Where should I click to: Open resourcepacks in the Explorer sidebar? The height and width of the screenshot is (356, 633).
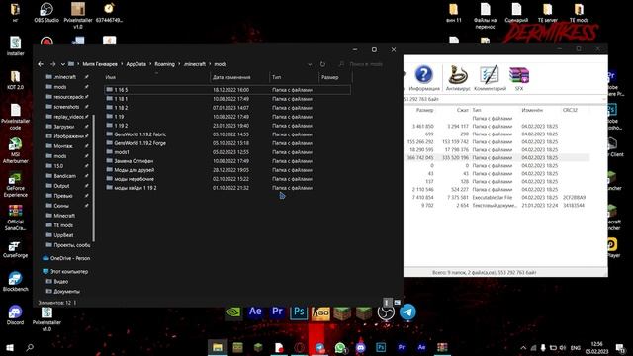(66, 97)
